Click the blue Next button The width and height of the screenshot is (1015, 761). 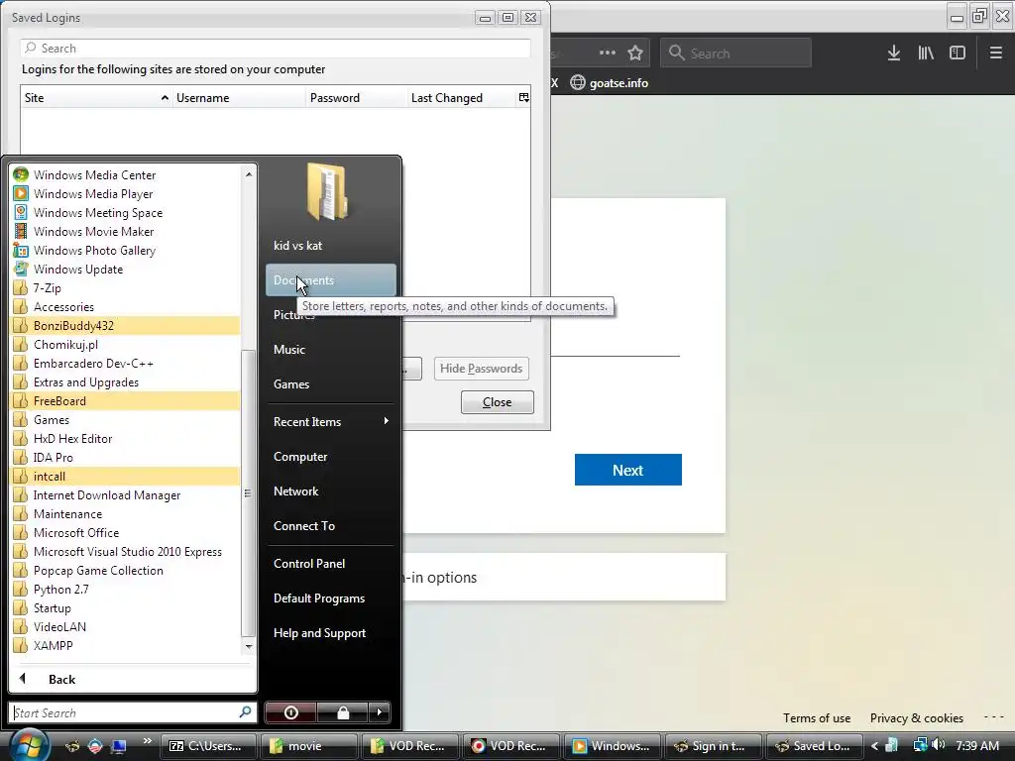coord(627,470)
